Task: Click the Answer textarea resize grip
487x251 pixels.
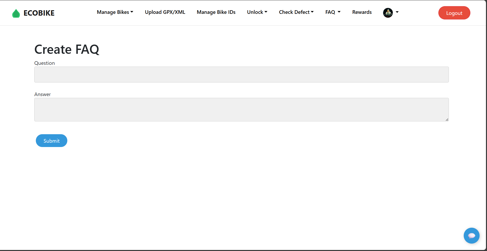Action: click(x=447, y=119)
